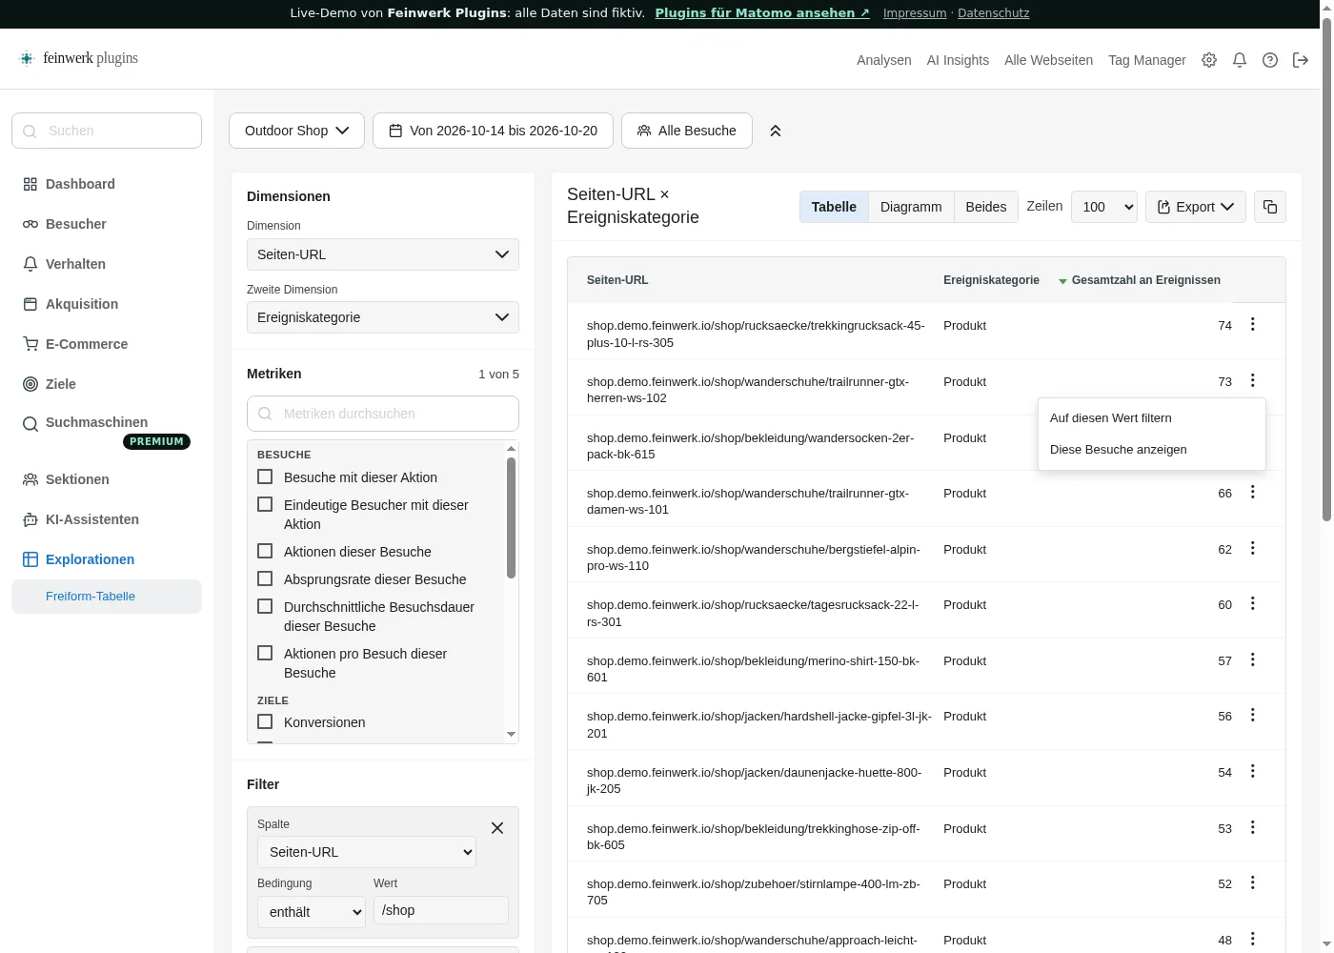Toggle the Konversionen checkbox
The height and width of the screenshot is (953, 1334).
pyautogui.click(x=265, y=721)
